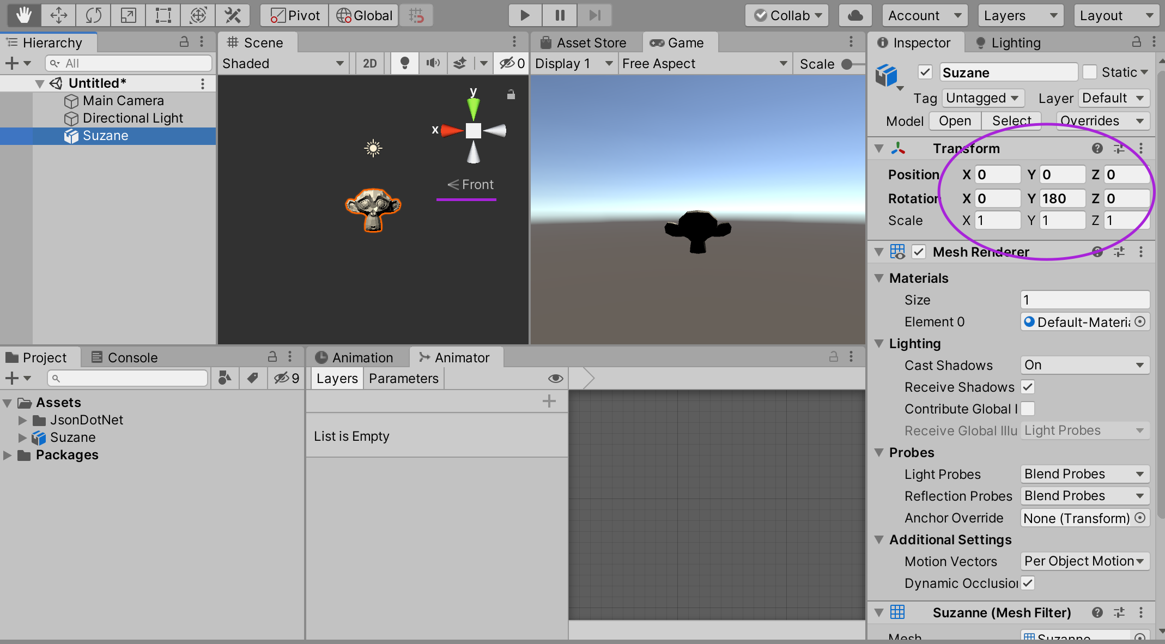Click the Overrides button in the Inspector
Viewport: 1165px width, 644px height.
1103,120
